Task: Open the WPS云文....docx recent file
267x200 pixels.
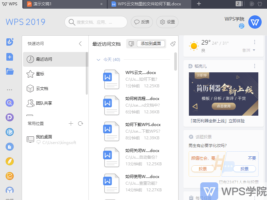Action: (x=135, y=79)
